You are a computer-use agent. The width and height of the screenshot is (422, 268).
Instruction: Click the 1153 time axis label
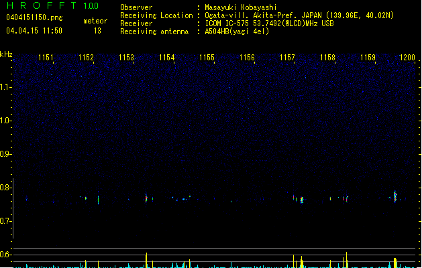pos(127,57)
